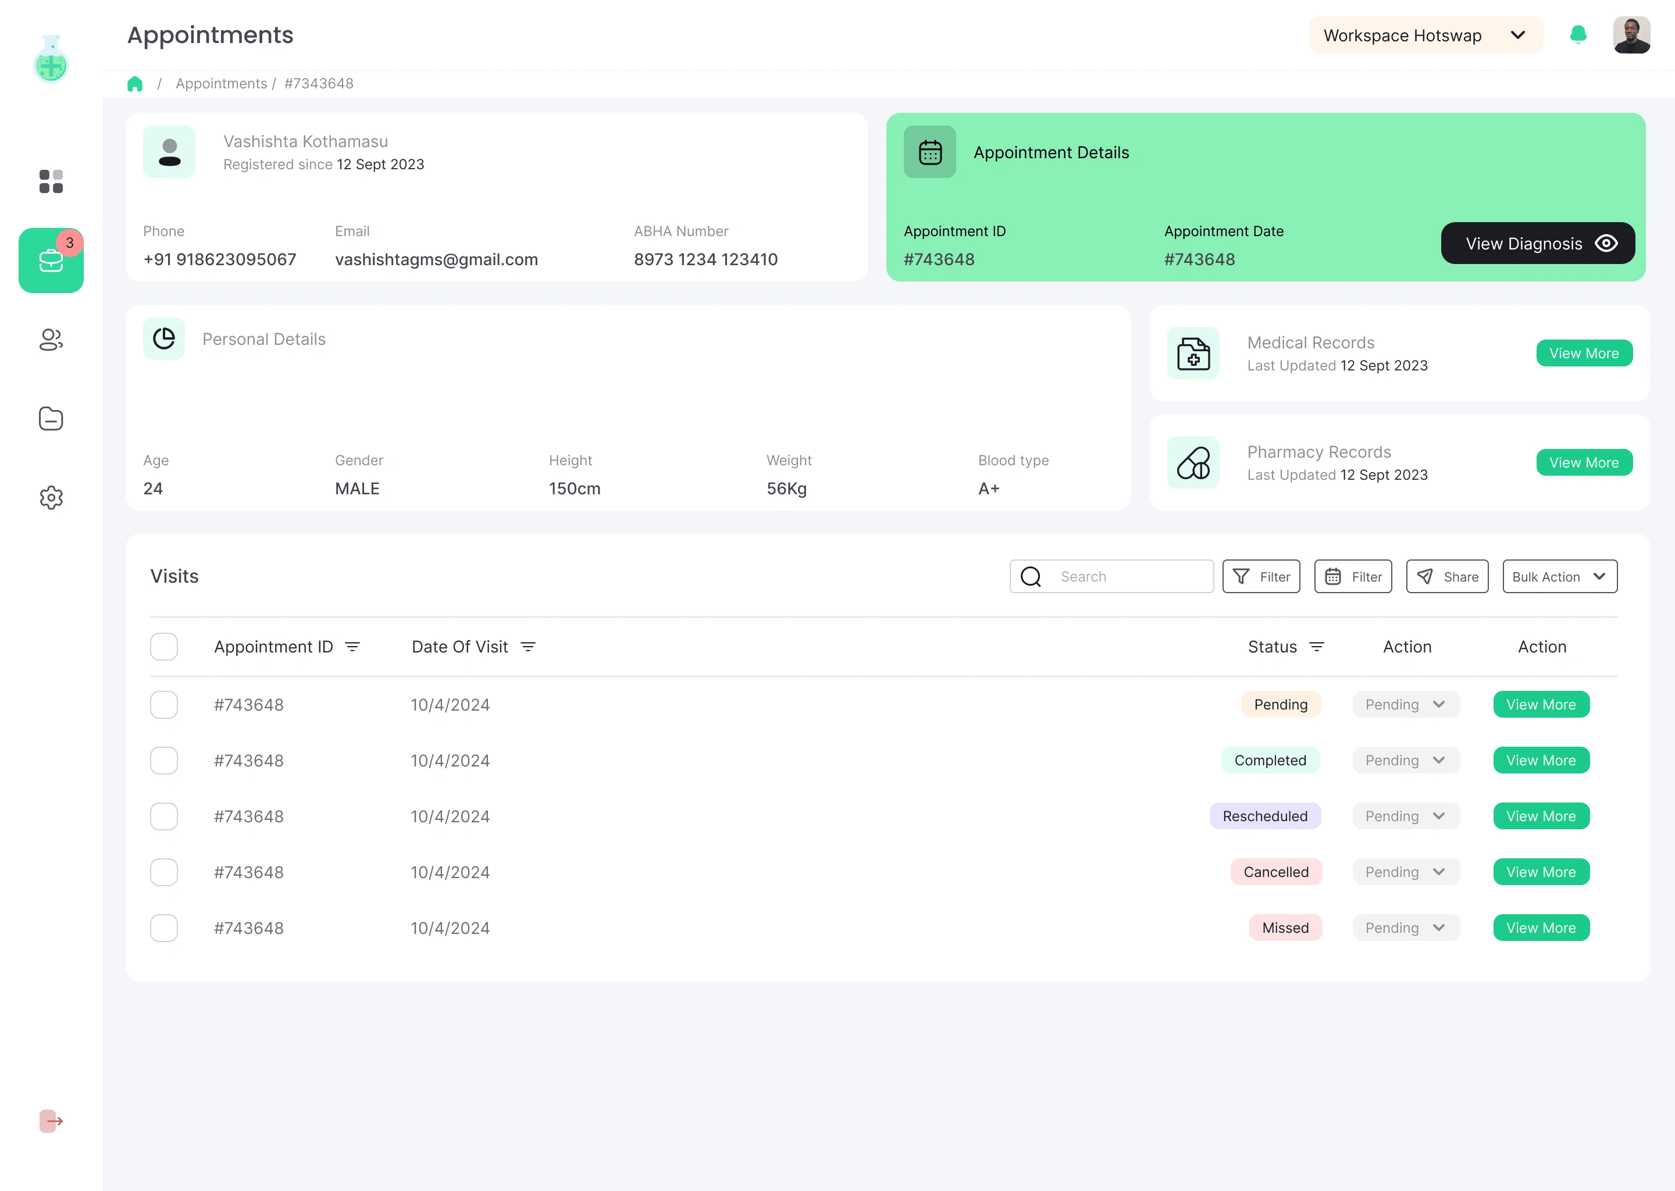
Task: Check the select-all checkbox in table header
Action: [x=163, y=647]
